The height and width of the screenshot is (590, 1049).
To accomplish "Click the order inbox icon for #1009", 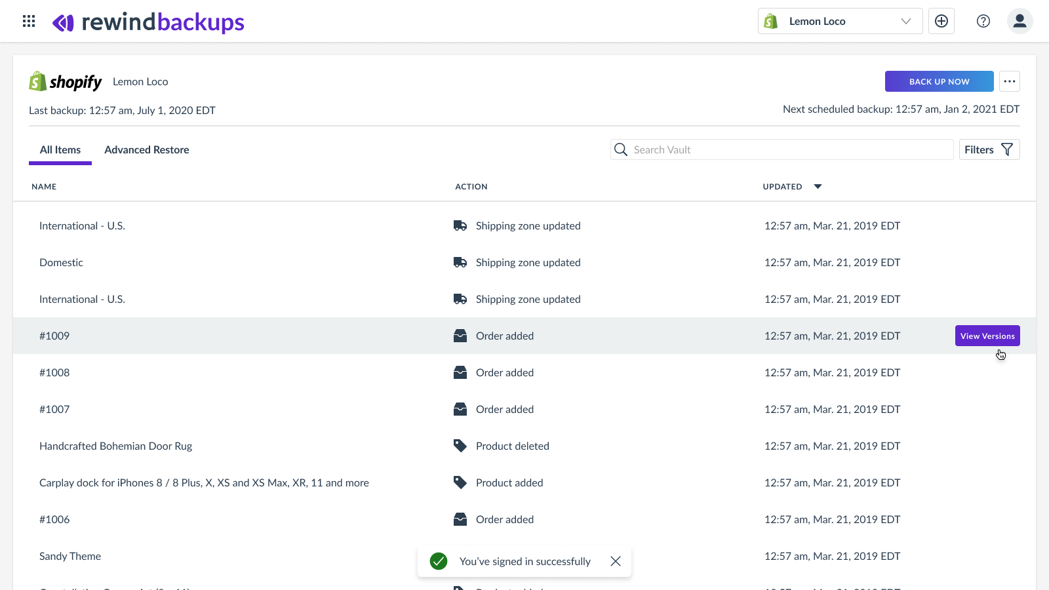I will [460, 336].
